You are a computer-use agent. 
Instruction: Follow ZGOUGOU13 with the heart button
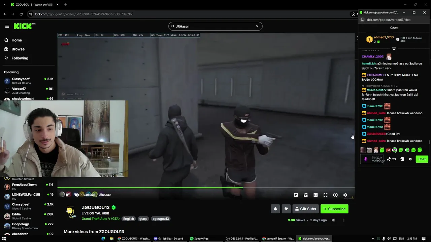[x=286, y=209]
